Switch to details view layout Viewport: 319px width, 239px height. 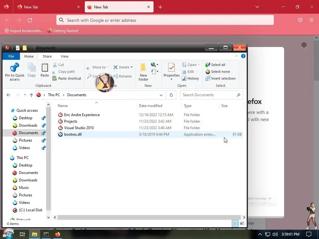pyautogui.click(x=236, y=223)
